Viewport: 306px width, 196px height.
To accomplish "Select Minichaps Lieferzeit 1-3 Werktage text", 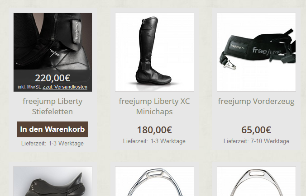I will coord(154,141).
